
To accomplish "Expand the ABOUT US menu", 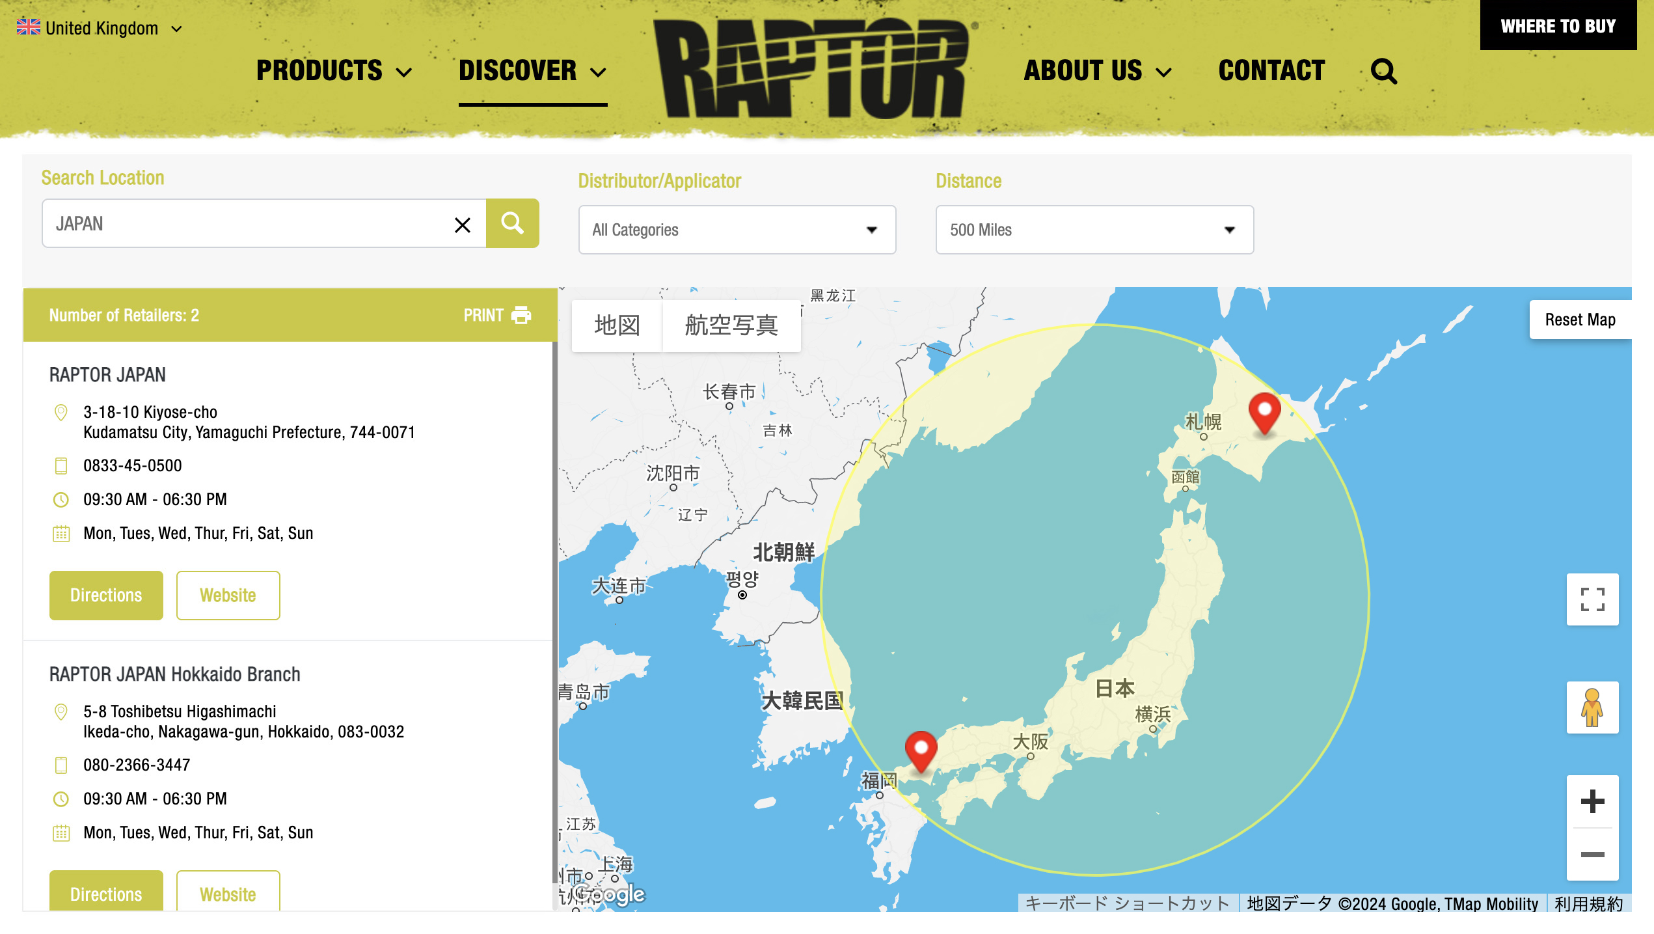I will pos(1098,71).
